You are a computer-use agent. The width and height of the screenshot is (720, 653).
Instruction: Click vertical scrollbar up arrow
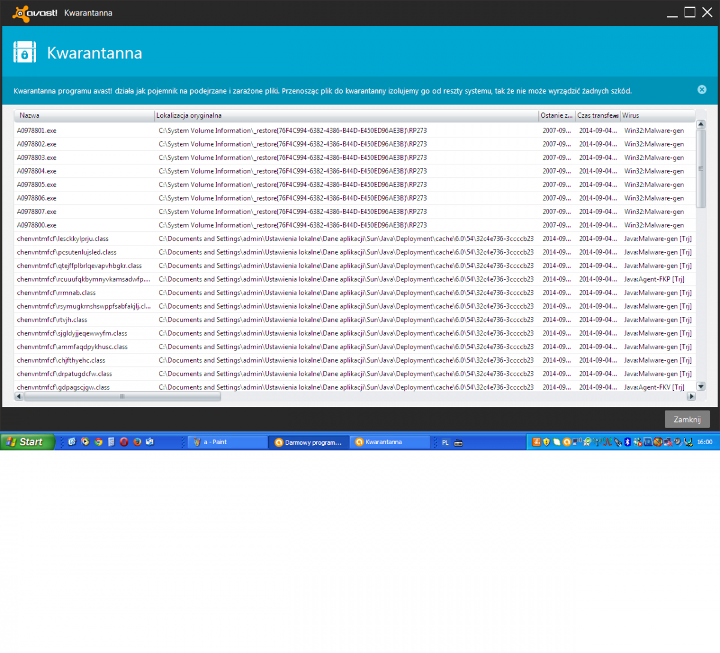[x=701, y=124]
